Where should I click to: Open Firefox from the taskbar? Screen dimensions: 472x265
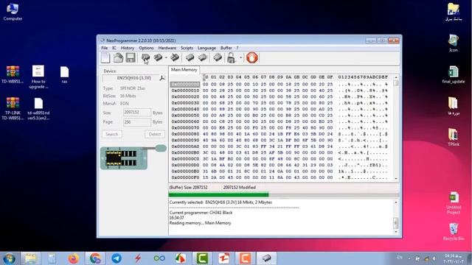(x=73, y=258)
